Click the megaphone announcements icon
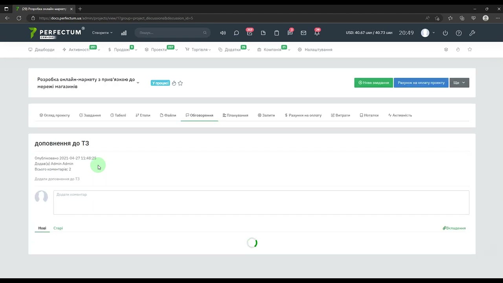 point(223,33)
